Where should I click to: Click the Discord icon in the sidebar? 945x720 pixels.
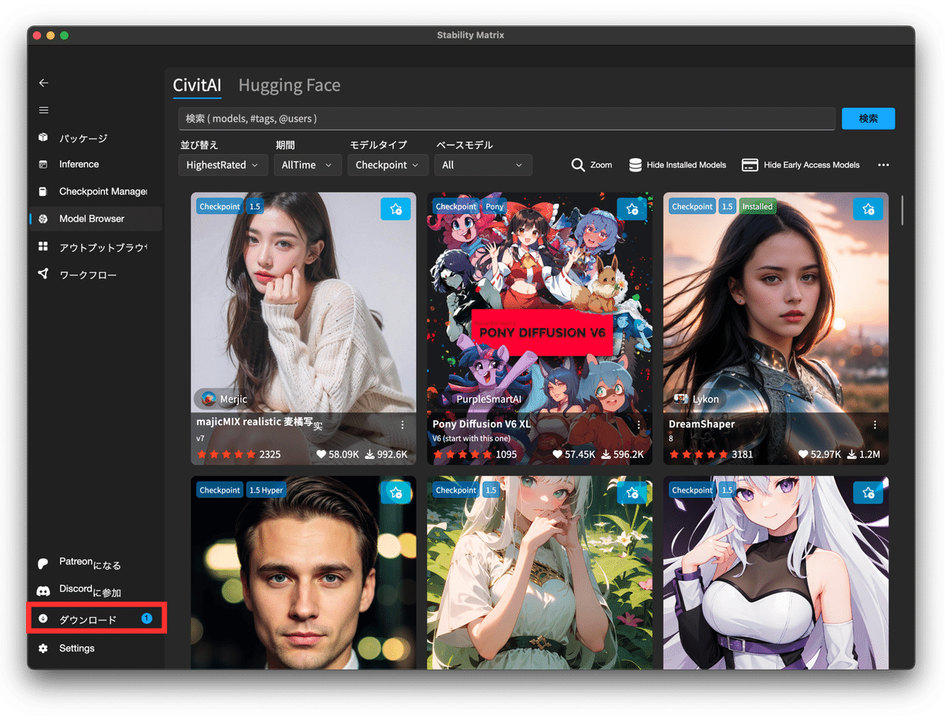tap(43, 591)
